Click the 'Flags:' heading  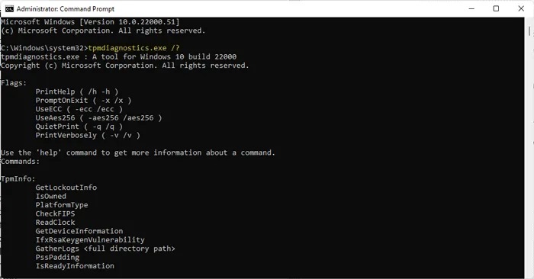14,82
